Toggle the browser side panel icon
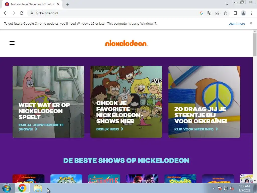The image size is (257, 193). click(x=235, y=13)
